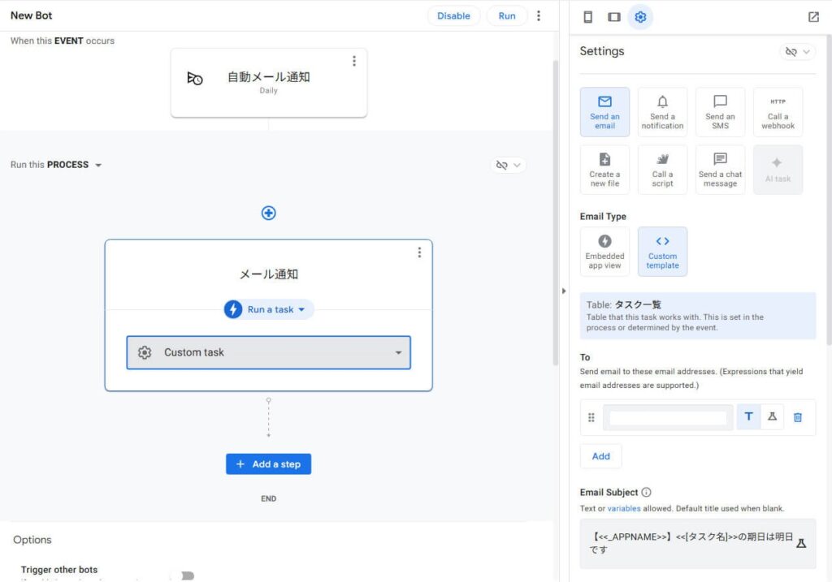
Task: Select Custom template email type
Action: click(x=662, y=252)
